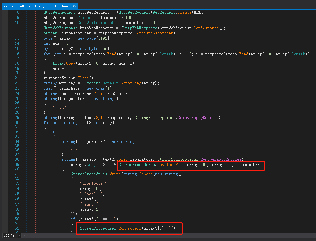Viewport: 316px width, 241px height.
Task: Click the DownloadFile method on line 39
Action: point(171,165)
